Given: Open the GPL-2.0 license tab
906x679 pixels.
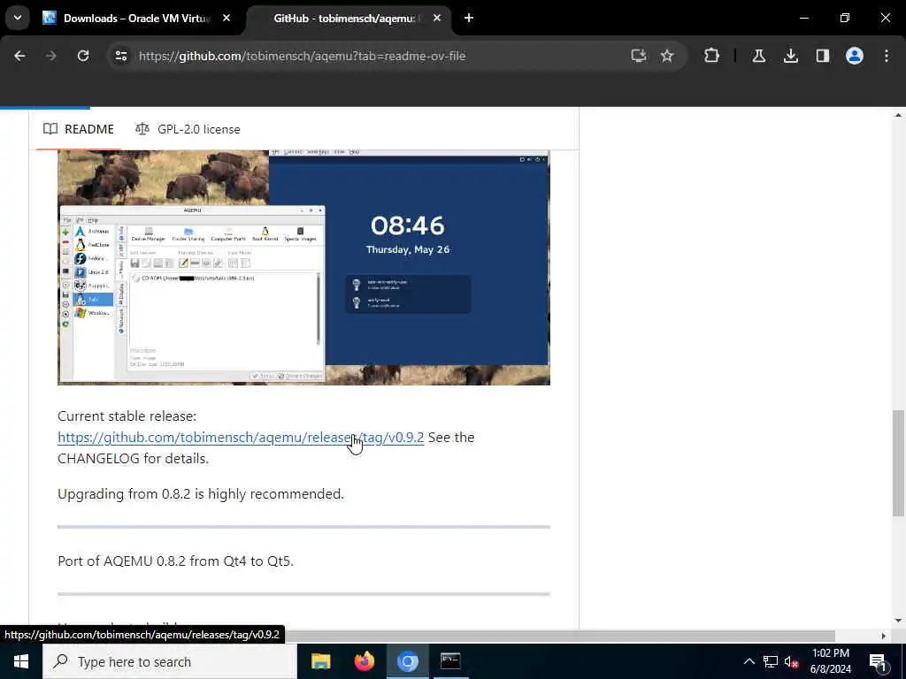Looking at the screenshot, I should tap(188, 129).
